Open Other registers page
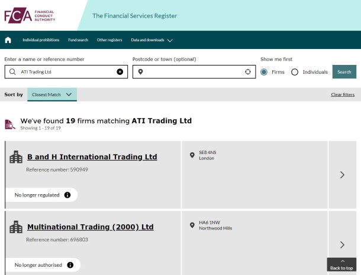Viewport: 361px width, 275px height. [x=109, y=40]
